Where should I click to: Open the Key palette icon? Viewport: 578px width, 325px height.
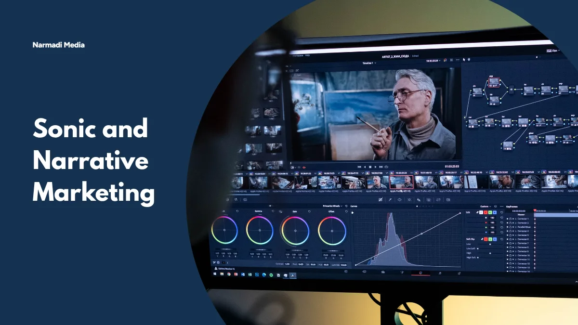(429, 200)
